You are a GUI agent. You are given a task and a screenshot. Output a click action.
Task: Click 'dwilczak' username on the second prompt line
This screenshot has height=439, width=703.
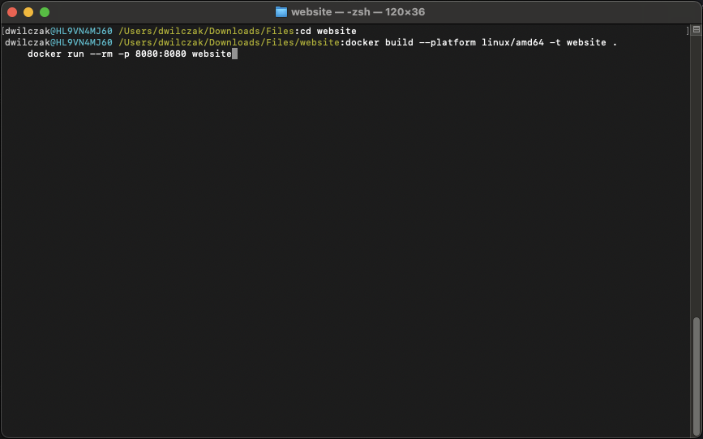(x=28, y=42)
